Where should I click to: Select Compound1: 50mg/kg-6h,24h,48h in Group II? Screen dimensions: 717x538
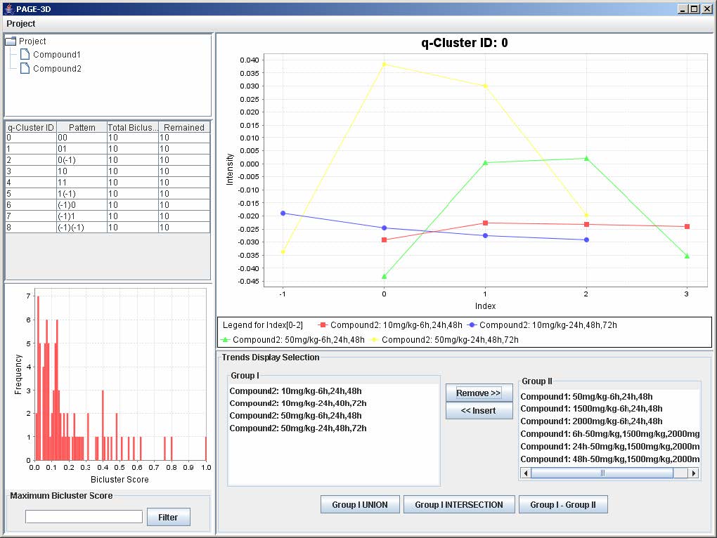point(587,396)
